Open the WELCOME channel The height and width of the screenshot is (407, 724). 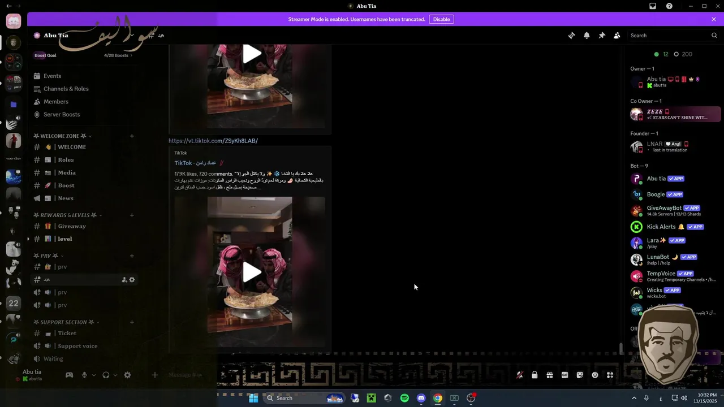point(84,147)
